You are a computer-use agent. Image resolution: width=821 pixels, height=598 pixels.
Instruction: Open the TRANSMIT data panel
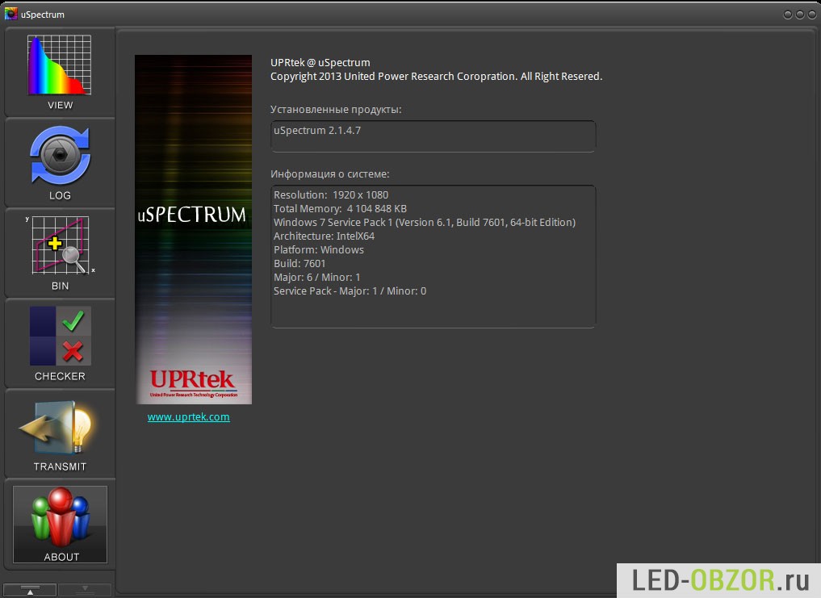(x=60, y=433)
